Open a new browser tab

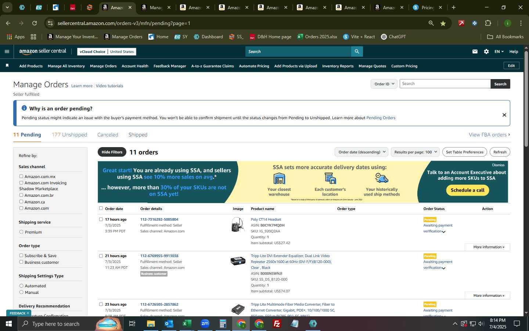454,7
